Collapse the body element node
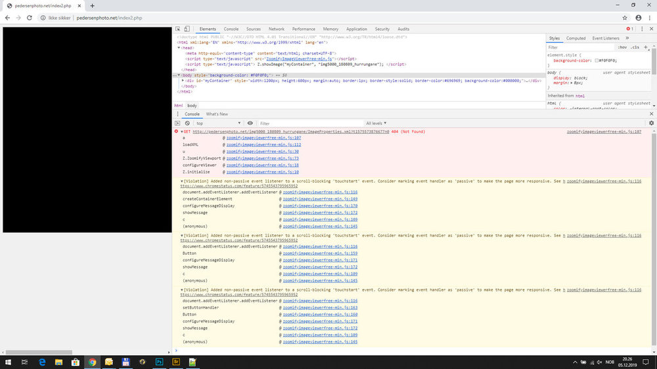 179,76
